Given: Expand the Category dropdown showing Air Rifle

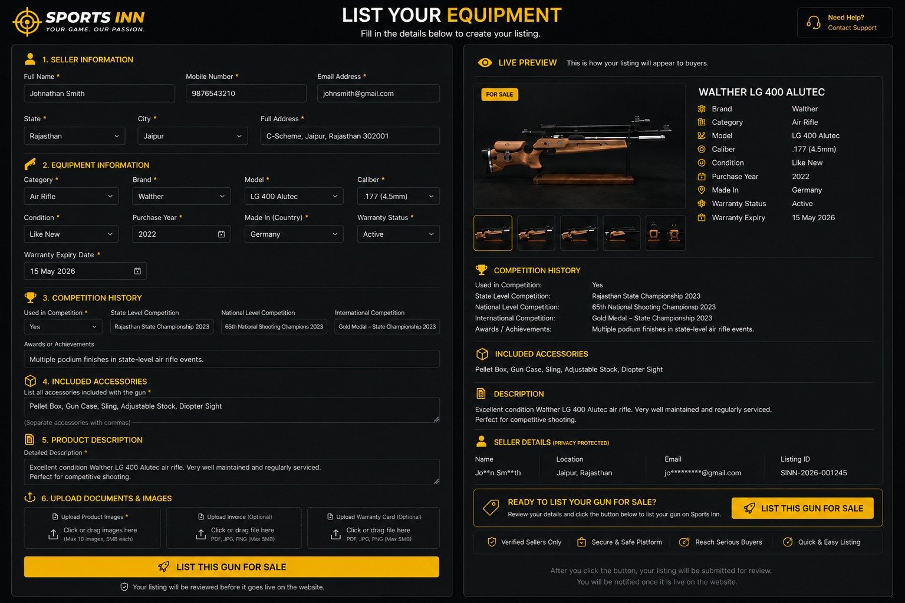Looking at the screenshot, I should [x=71, y=196].
